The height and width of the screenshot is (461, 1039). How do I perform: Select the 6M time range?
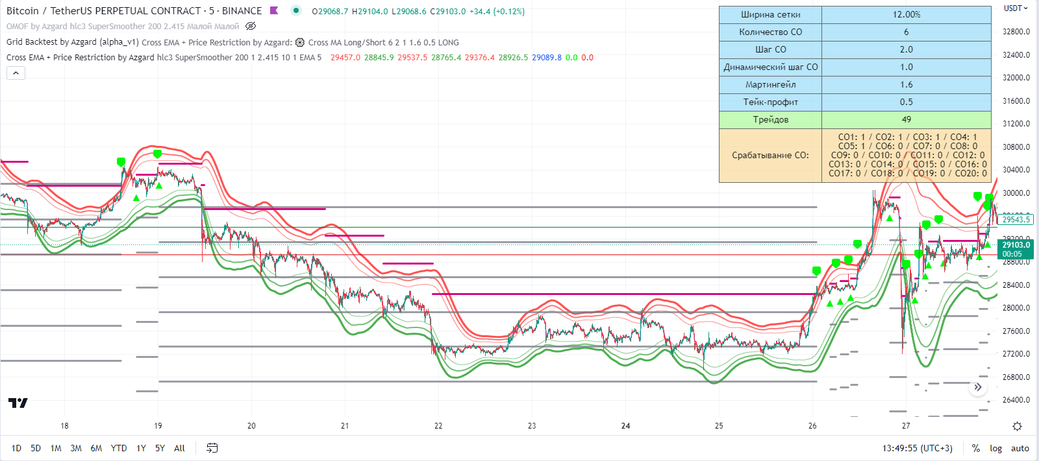[x=96, y=448]
